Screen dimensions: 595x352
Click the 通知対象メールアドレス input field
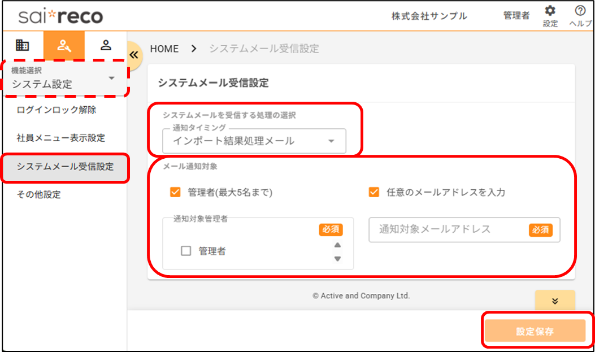pyautogui.click(x=446, y=229)
